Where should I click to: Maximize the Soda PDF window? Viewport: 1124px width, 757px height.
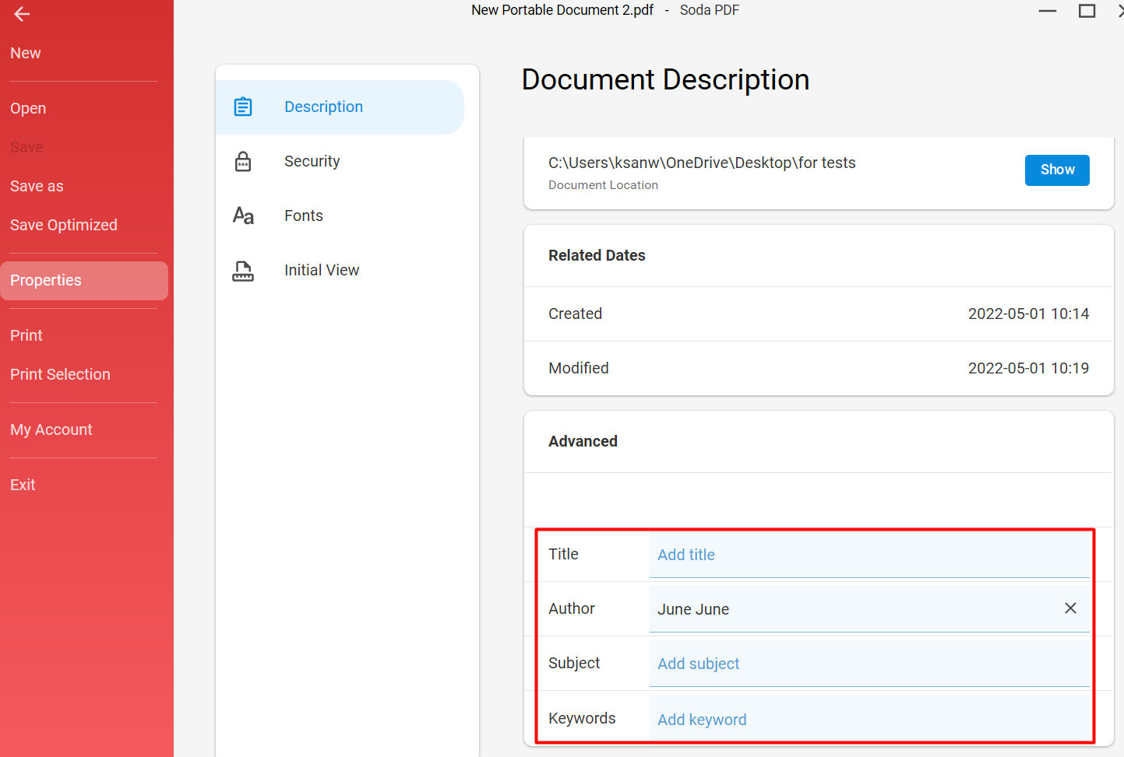click(1087, 11)
